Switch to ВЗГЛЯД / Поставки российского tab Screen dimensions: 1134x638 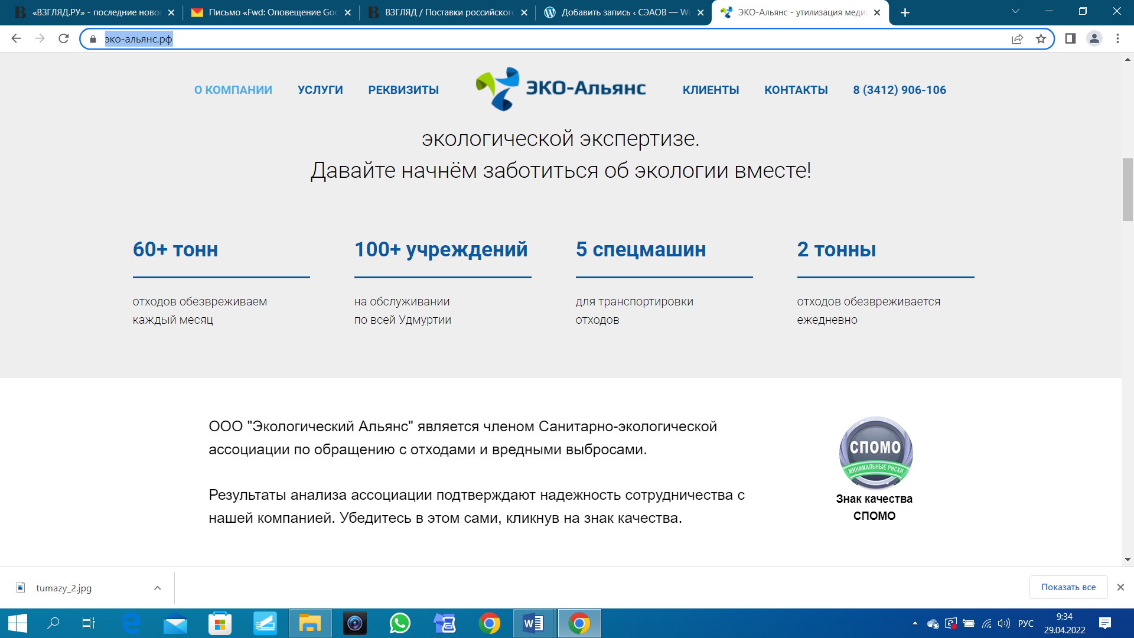[x=448, y=12]
